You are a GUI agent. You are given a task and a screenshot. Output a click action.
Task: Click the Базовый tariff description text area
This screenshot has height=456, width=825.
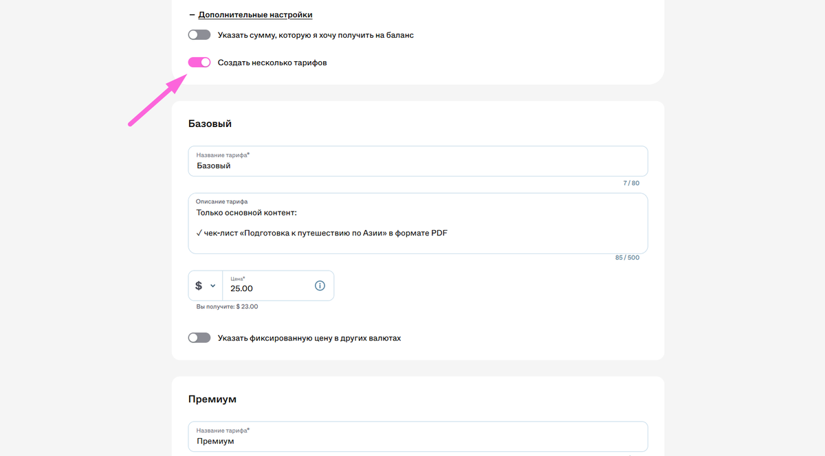418,223
